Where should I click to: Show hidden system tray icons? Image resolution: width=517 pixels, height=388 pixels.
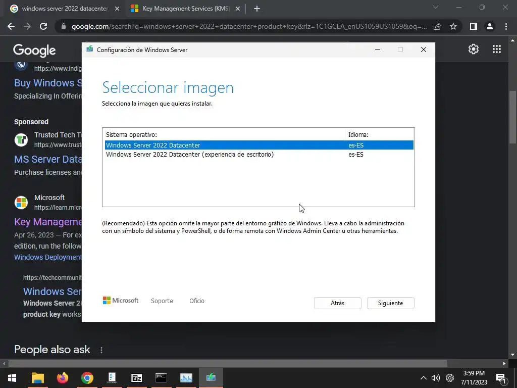click(x=424, y=378)
